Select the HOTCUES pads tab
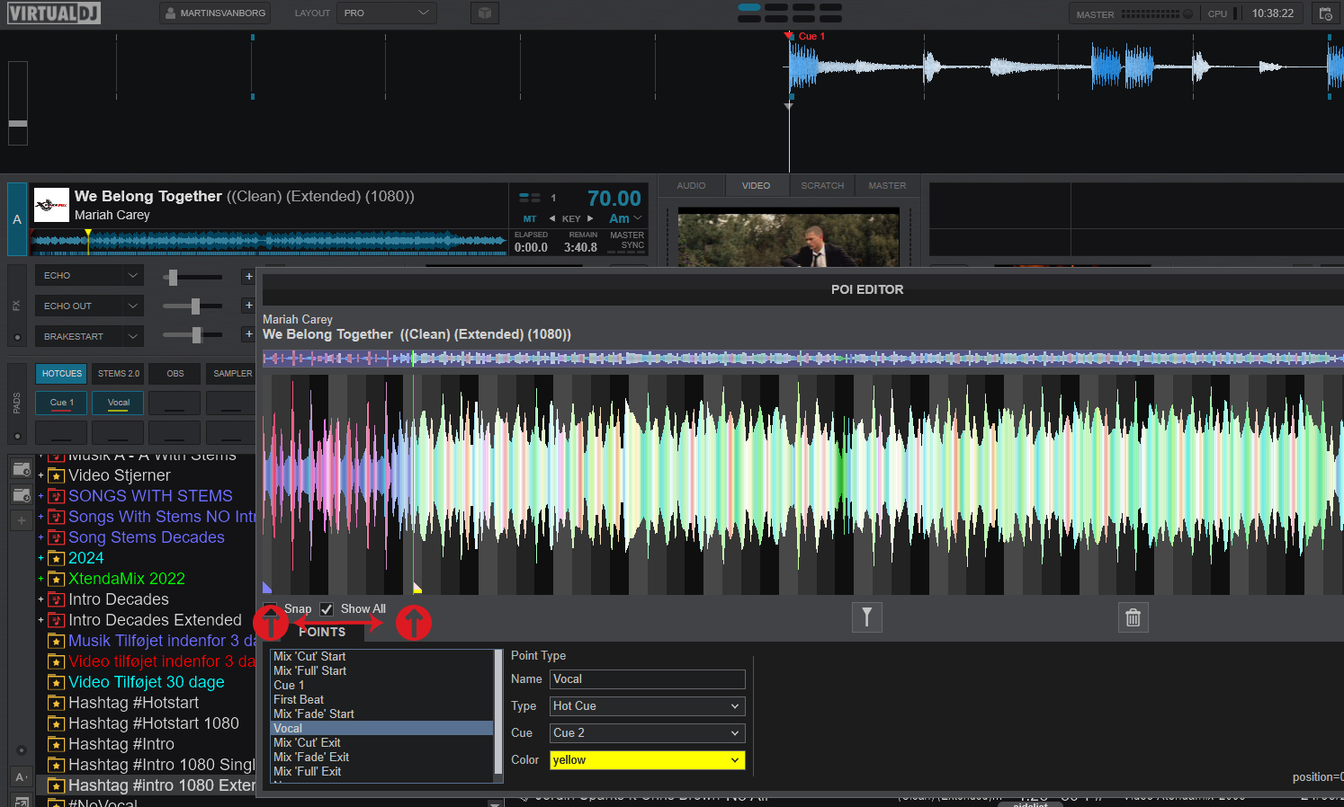 point(61,374)
